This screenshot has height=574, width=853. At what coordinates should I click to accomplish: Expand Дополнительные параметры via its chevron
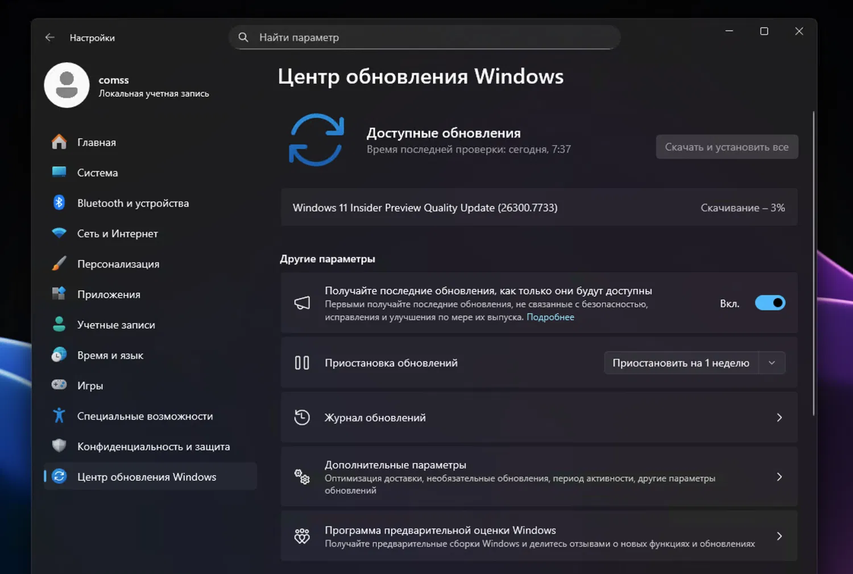779,477
